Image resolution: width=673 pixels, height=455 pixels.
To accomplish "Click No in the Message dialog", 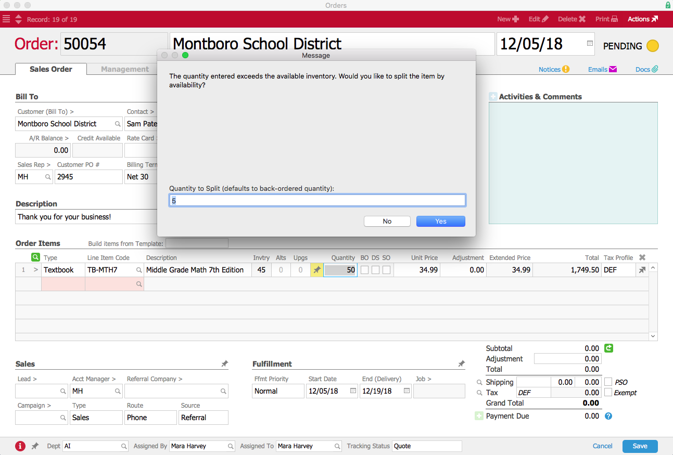I will pyautogui.click(x=387, y=221).
